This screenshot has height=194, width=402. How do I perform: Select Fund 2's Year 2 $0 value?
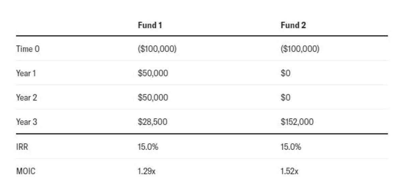285,98
